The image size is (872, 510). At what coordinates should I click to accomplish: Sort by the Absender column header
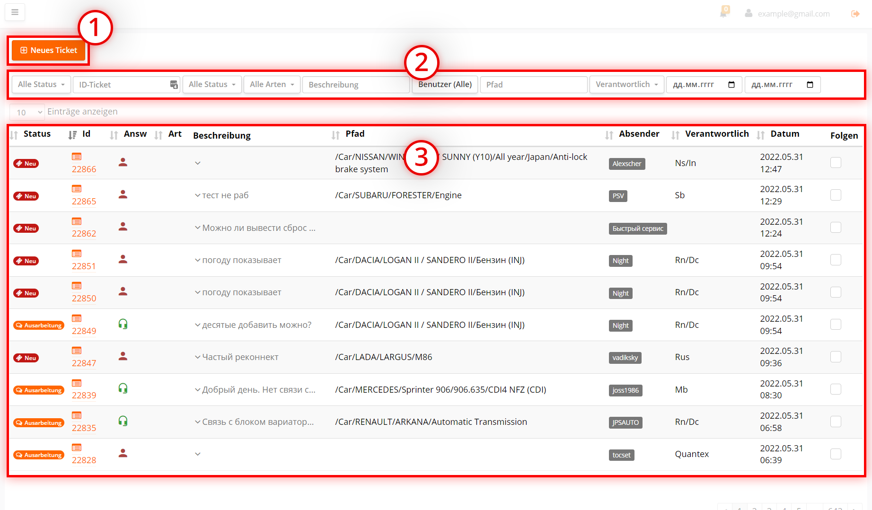click(638, 134)
